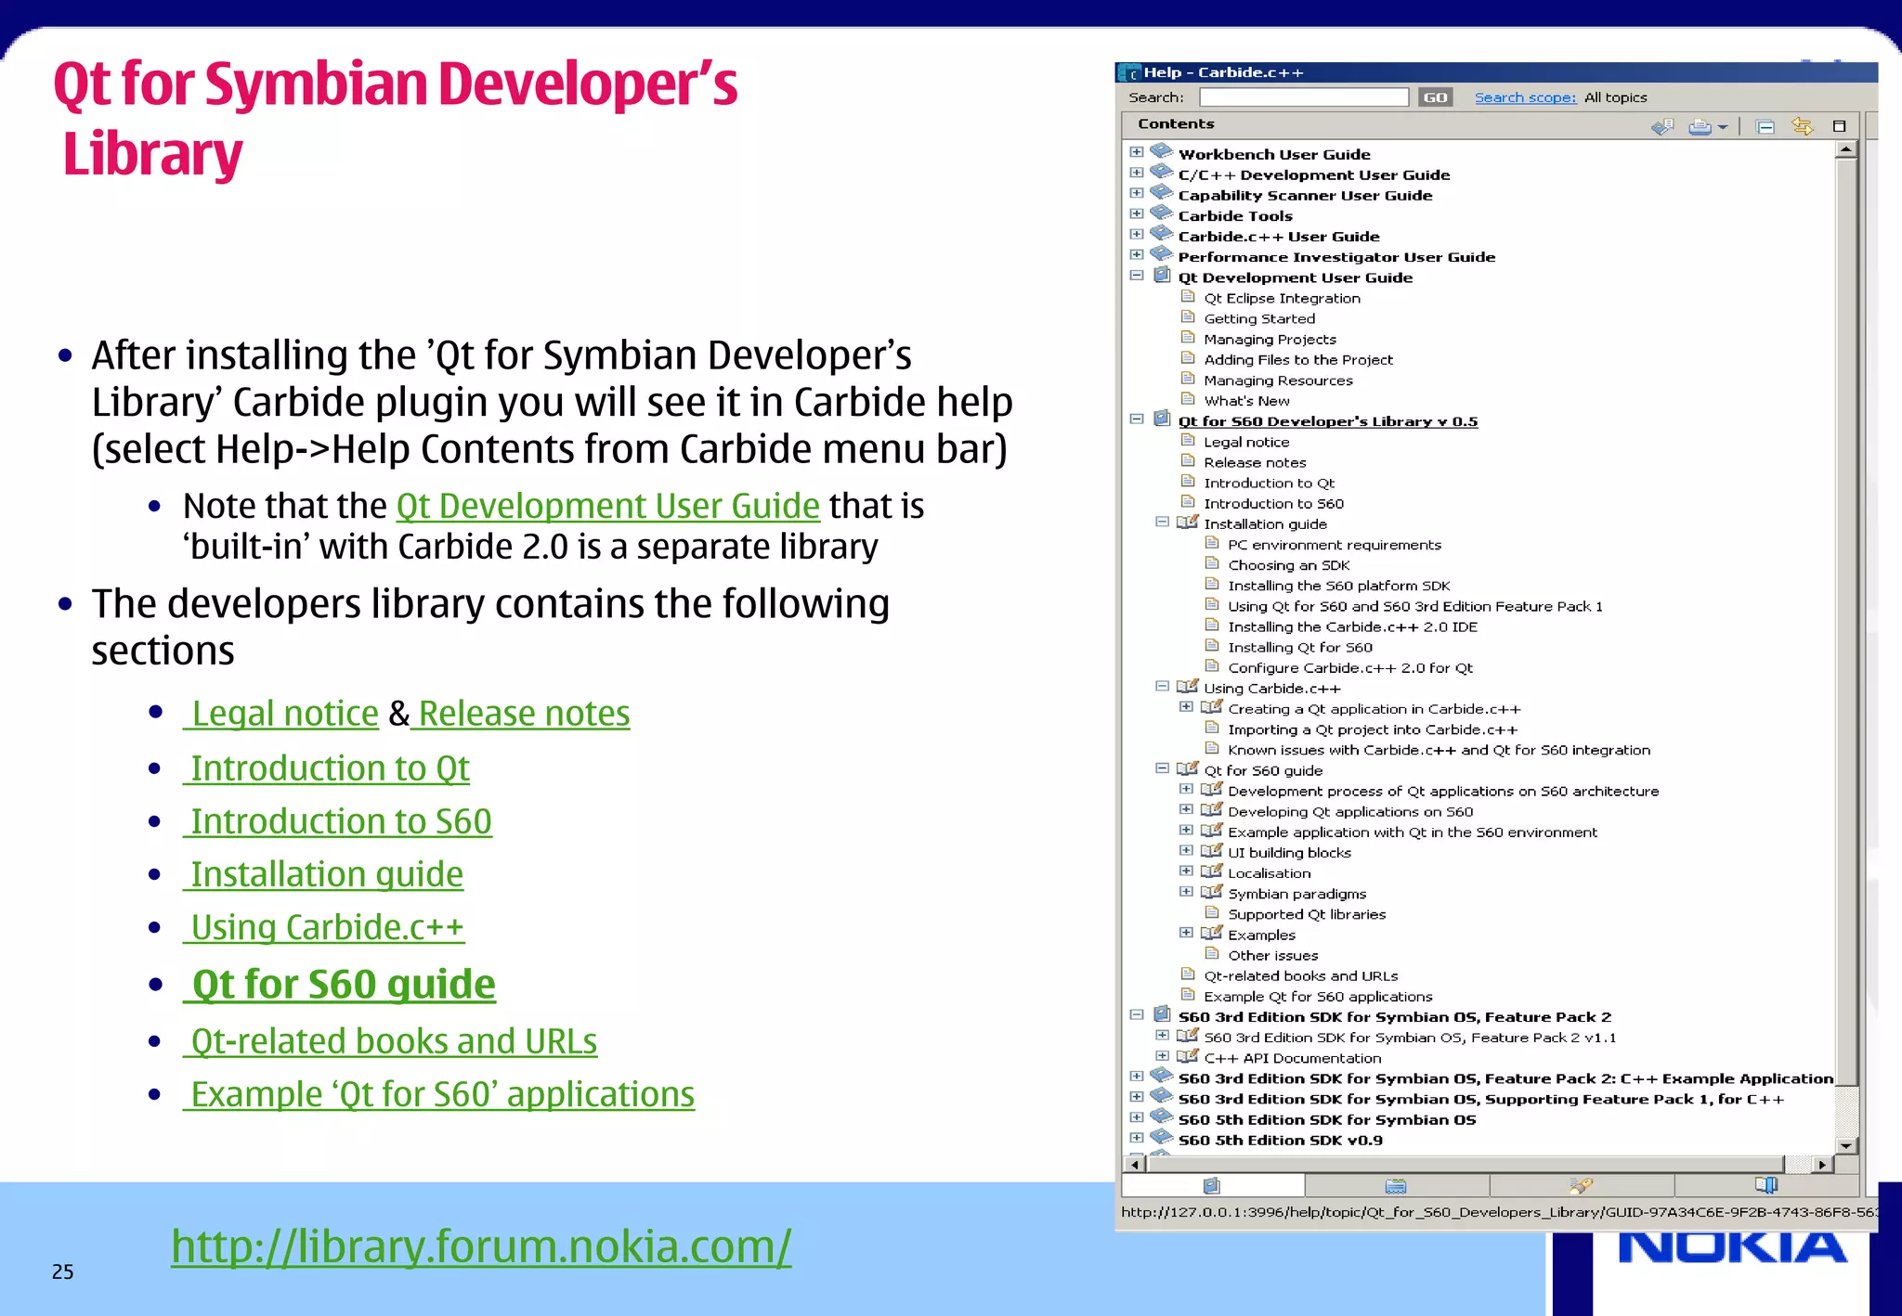Switch to the Bookmarks tab at bottom
The height and width of the screenshot is (1316, 1902).
coord(1766,1185)
